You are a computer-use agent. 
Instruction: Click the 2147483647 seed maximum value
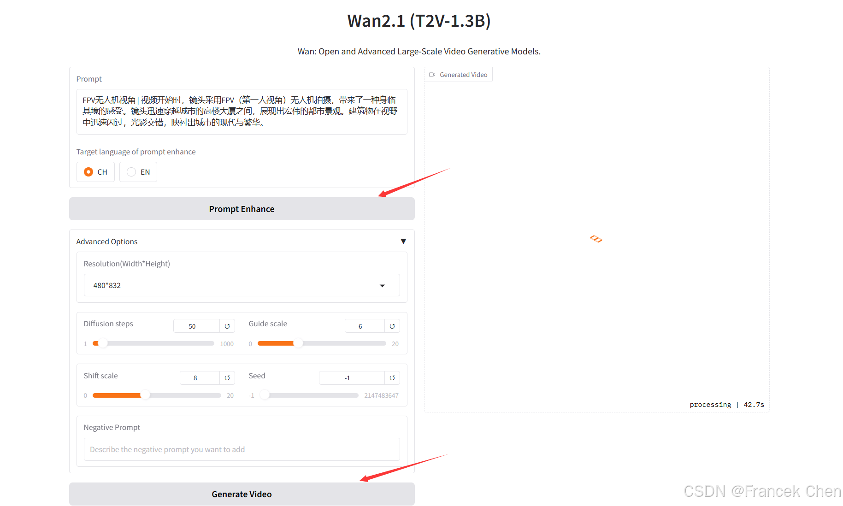[381, 395]
